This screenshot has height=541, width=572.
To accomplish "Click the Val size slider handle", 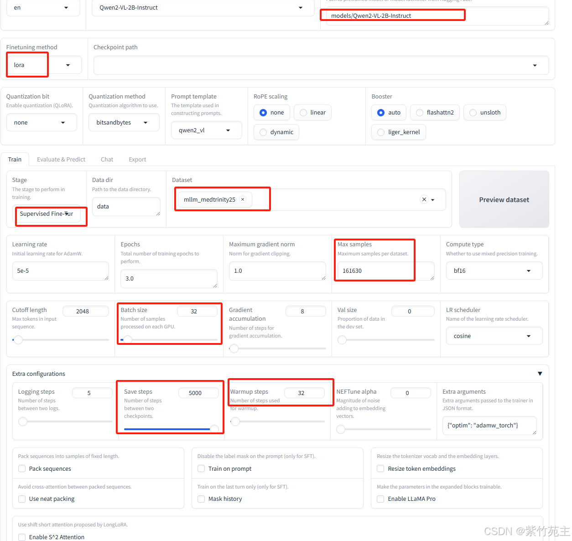I will pyautogui.click(x=342, y=340).
